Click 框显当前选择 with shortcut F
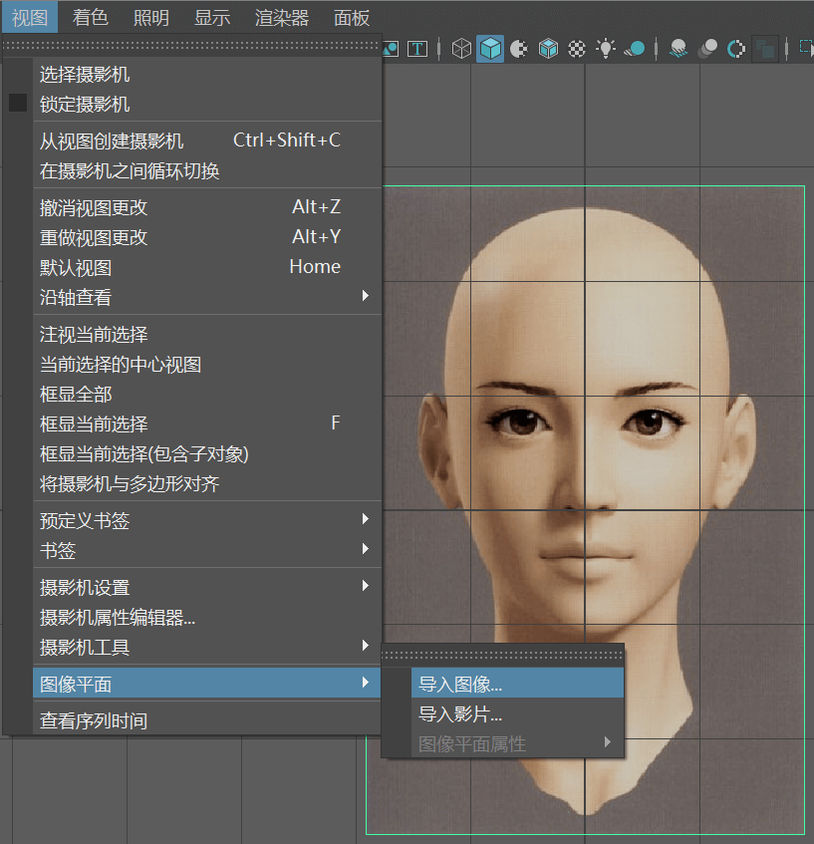The image size is (814, 844). [207, 423]
